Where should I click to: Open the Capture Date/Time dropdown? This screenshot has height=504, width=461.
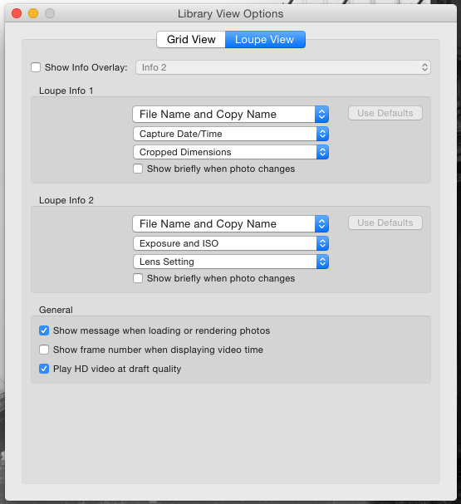pos(231,134)
